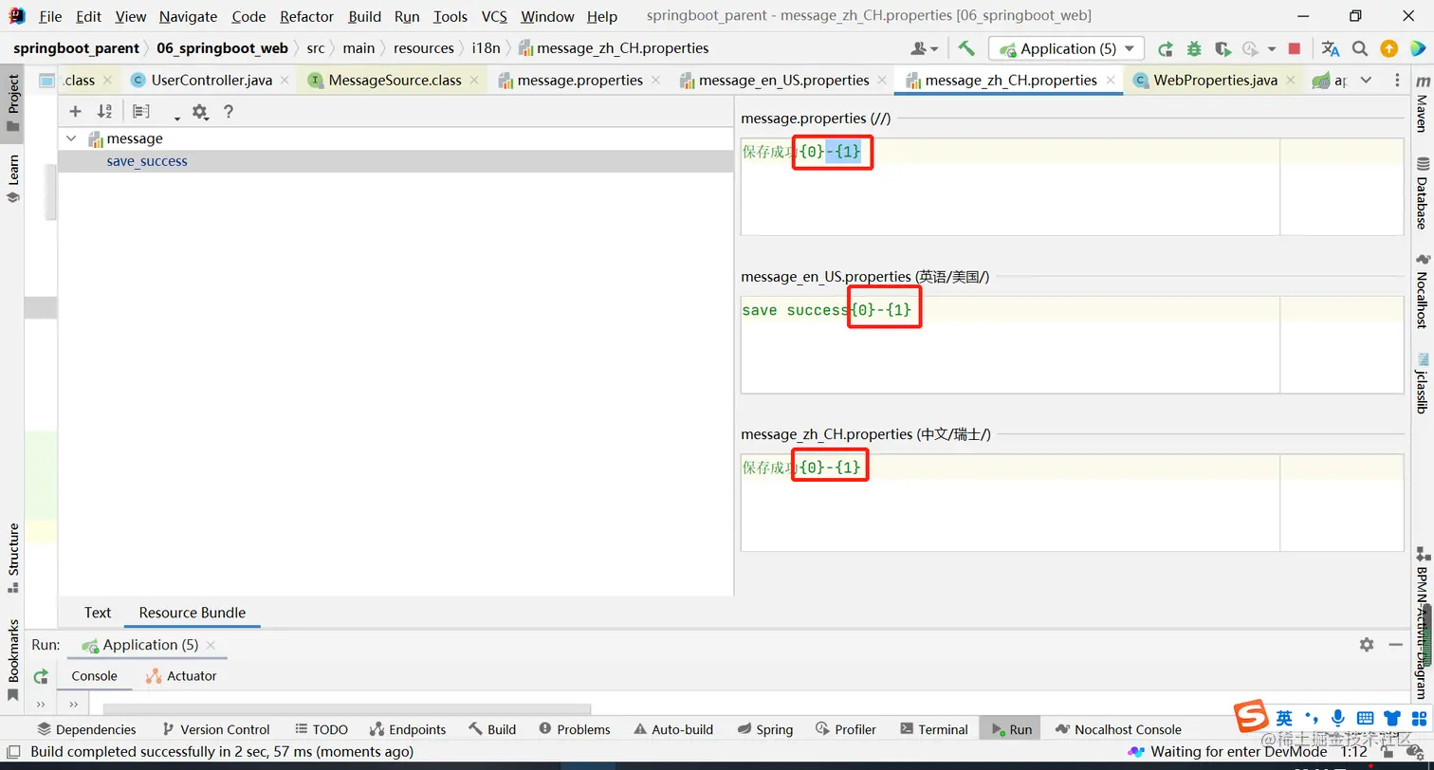The image size is (1434, 770).
Task: Open the Spring tool window
Action: tap(765, 729)
